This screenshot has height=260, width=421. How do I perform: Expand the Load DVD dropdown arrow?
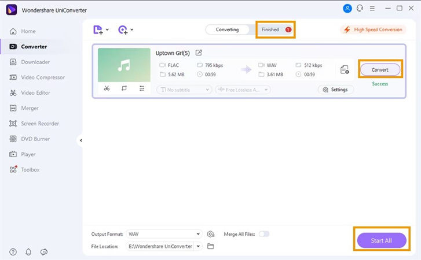tap(132, 29)
